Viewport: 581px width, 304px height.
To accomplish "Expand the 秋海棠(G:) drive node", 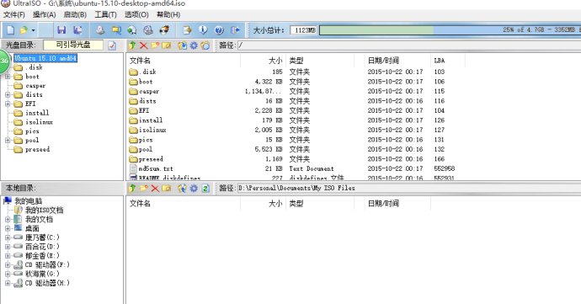I will 8,274.
